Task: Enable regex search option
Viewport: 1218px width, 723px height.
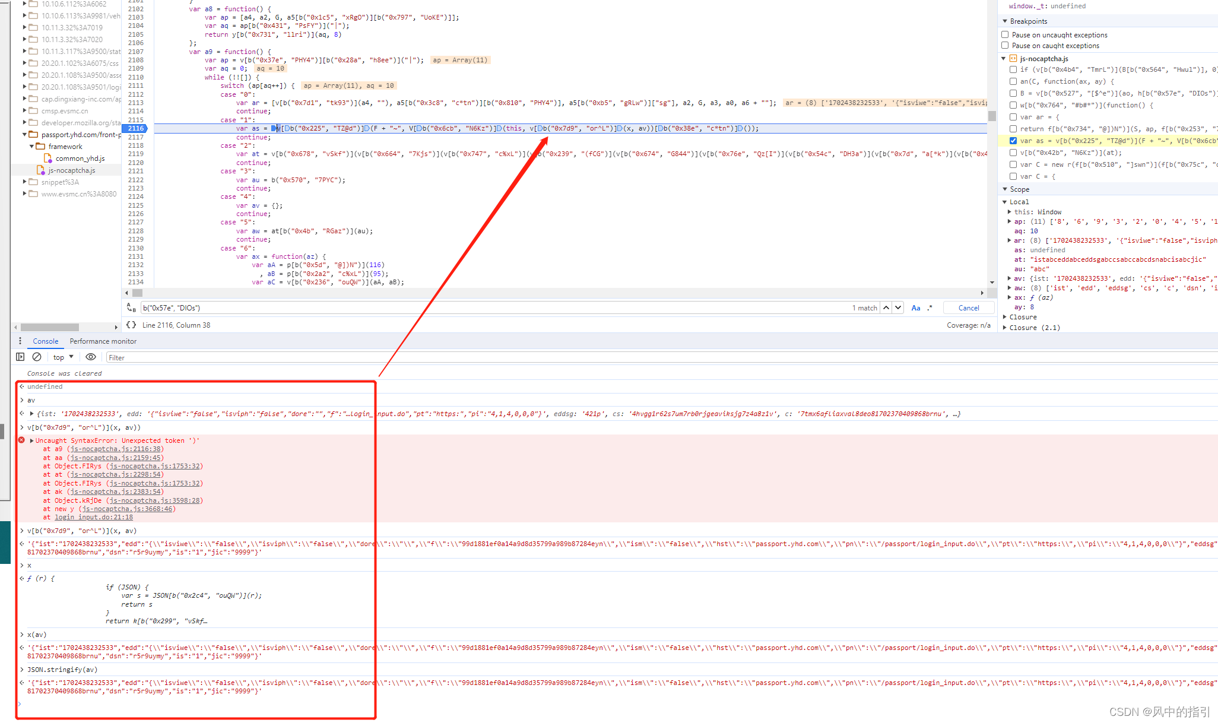Action: [930, 307]
